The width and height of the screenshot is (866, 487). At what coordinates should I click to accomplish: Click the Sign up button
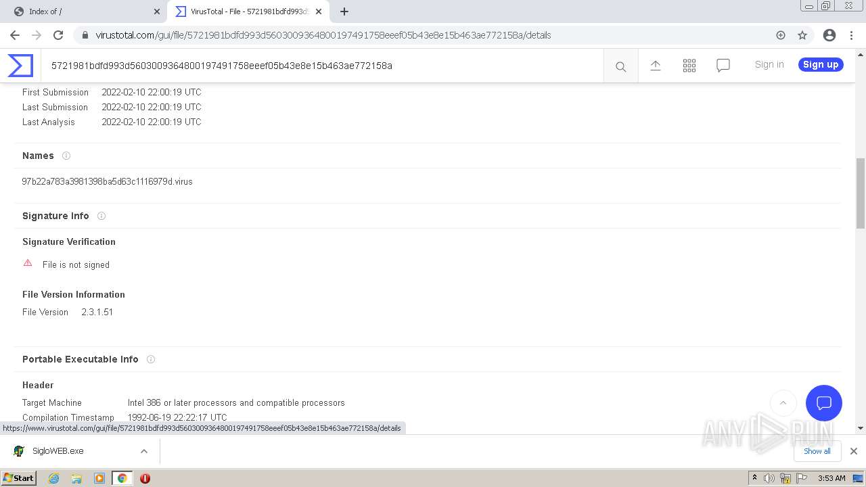coord(821,64)
